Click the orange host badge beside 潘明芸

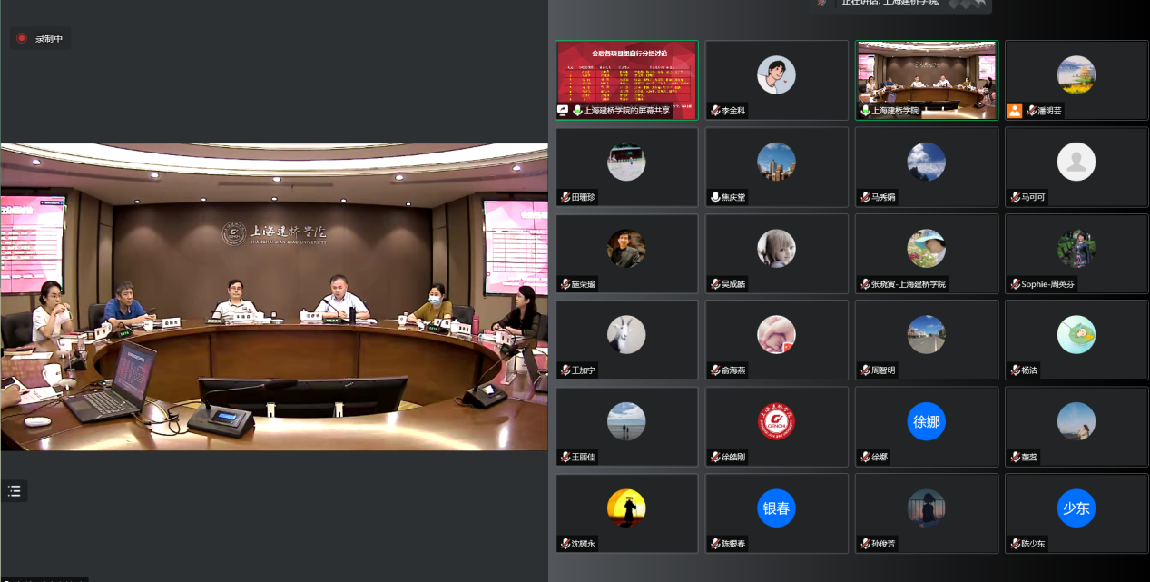[x=1015, y=111]
